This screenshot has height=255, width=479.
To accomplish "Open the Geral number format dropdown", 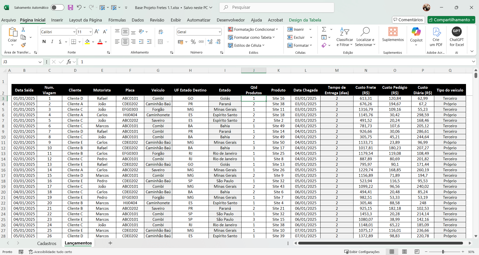I will pos(220,32).
